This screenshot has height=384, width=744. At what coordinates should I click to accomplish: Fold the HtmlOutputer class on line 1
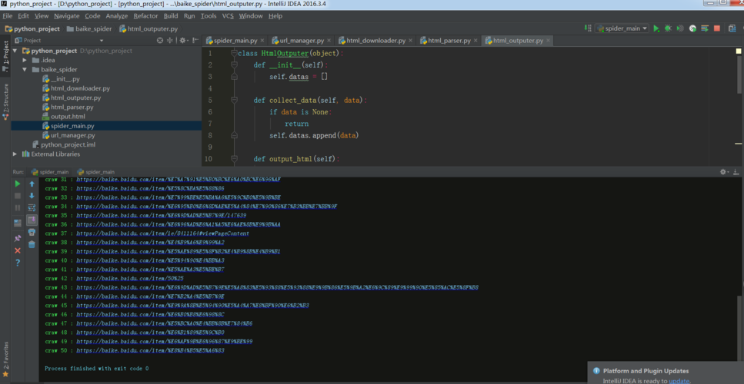tap(233, 53)
